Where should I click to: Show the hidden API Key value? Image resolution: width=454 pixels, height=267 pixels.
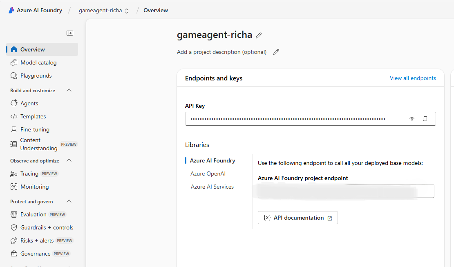pyautogui.click(x=412, y=119)
